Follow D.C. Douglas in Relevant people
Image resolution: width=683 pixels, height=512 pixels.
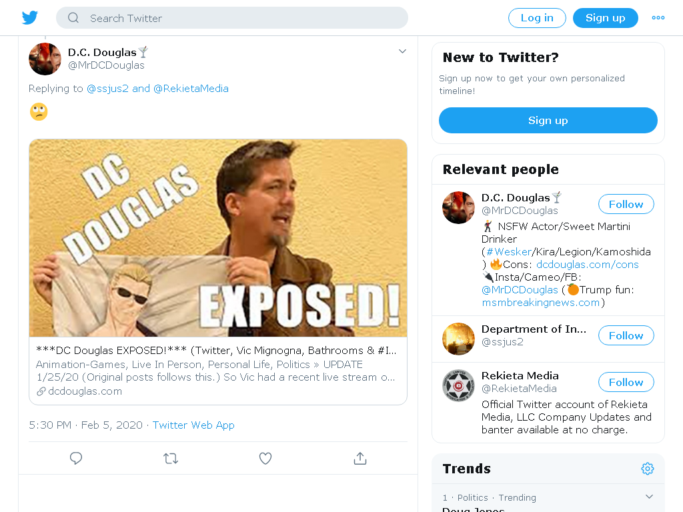tap(626, 204)
